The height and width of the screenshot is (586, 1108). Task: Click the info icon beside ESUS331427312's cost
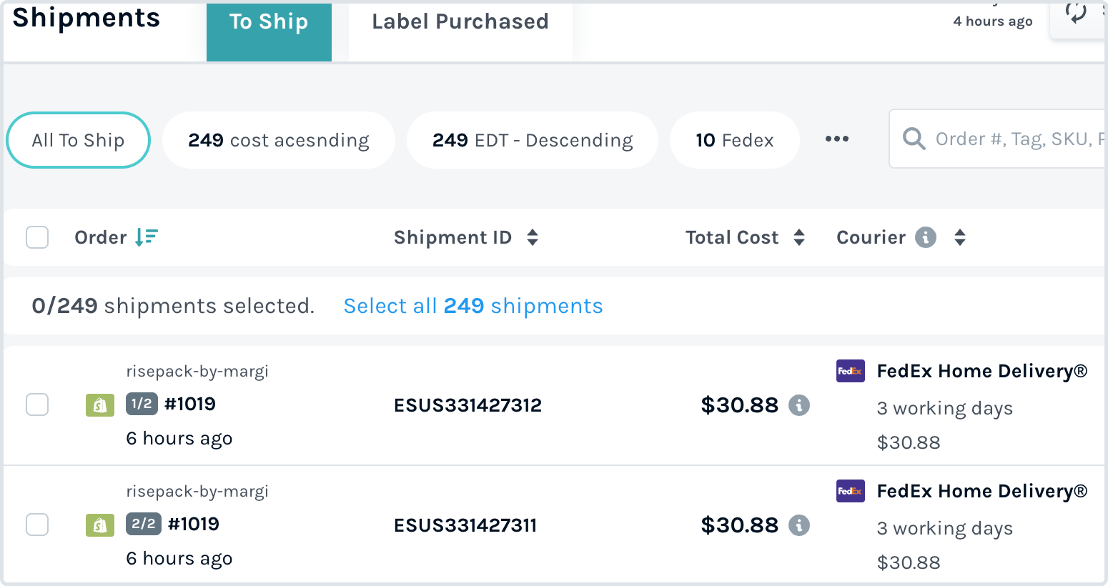click(799, 405)
